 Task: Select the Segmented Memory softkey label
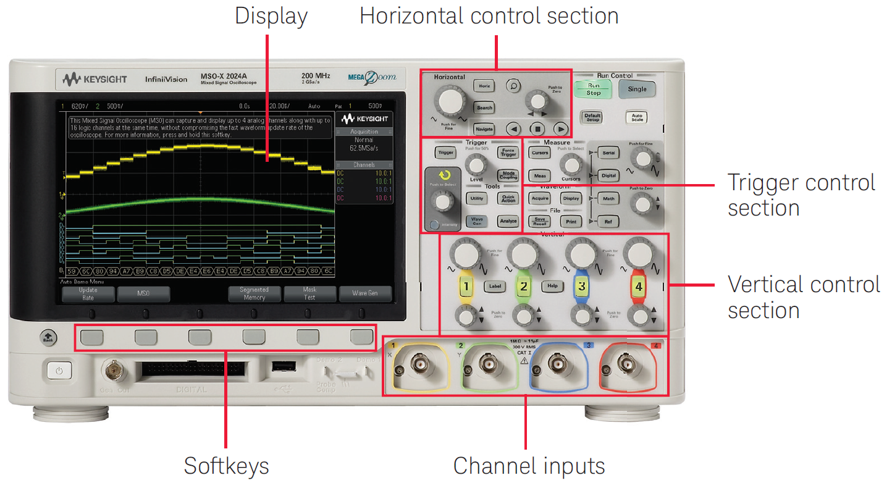pos(255,293)
